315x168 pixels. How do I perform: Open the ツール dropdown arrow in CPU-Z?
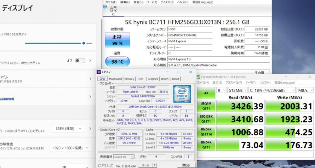pos(154,165)
